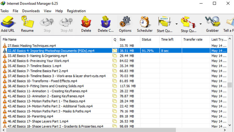234x132 pixels.
Task: Click the Delete Completed toolbar icon
Action: pyautogui.click(x=106, y=22)
